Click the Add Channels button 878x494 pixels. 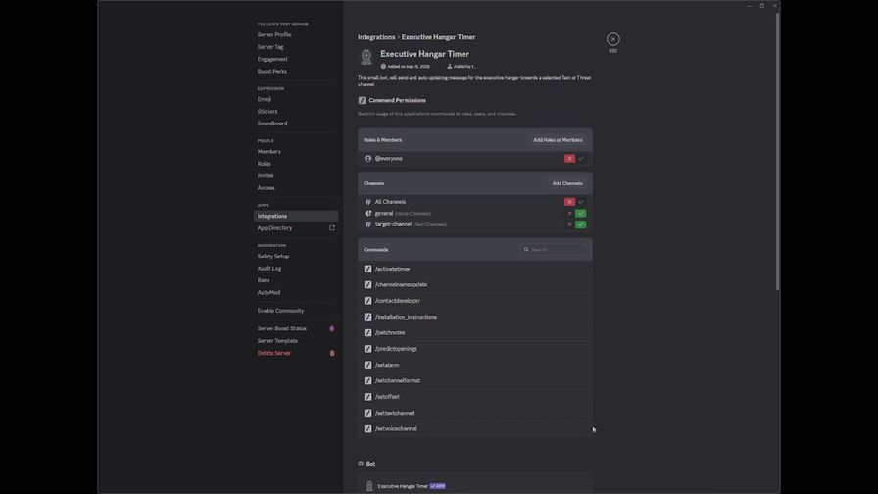pyautogui.click(x=566, y=183)
